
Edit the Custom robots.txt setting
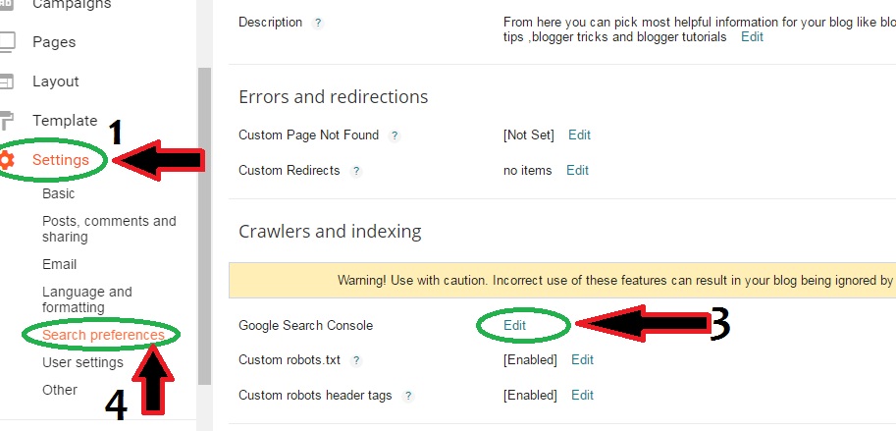(582, 359)
